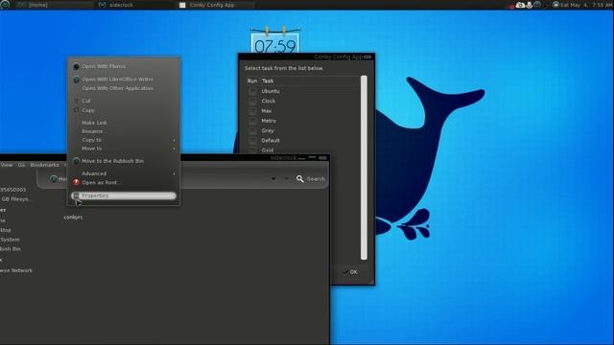Open the view dropdown arrow left of Search
614x345 pixels.
[273, 179]
